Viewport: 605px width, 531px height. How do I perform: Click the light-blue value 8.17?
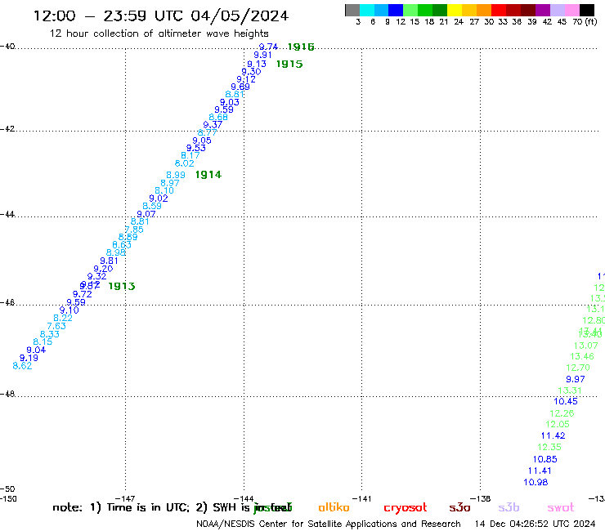190,155
